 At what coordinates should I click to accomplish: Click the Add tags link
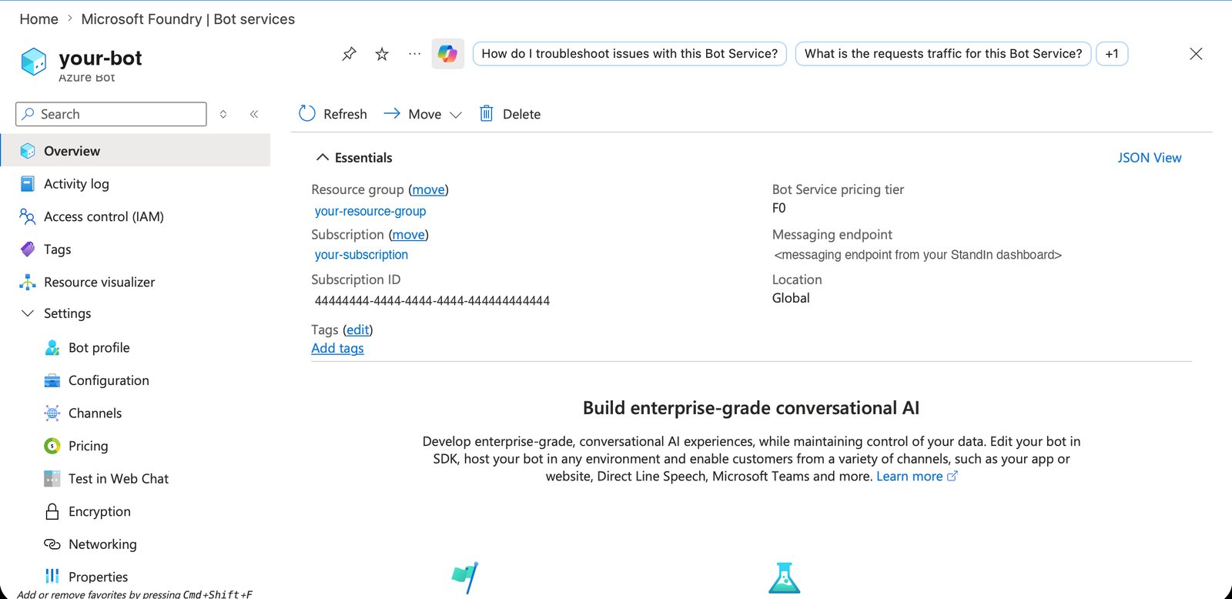337,348
